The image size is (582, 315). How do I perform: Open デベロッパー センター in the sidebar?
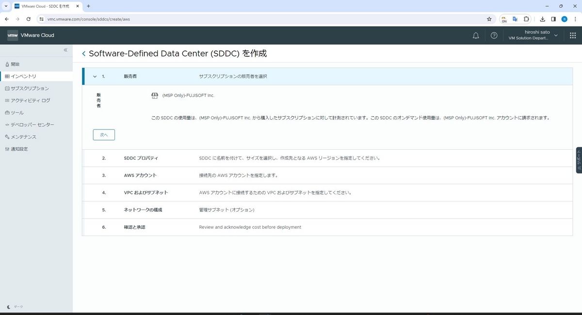pyautogui.click(x=36, y=125)
